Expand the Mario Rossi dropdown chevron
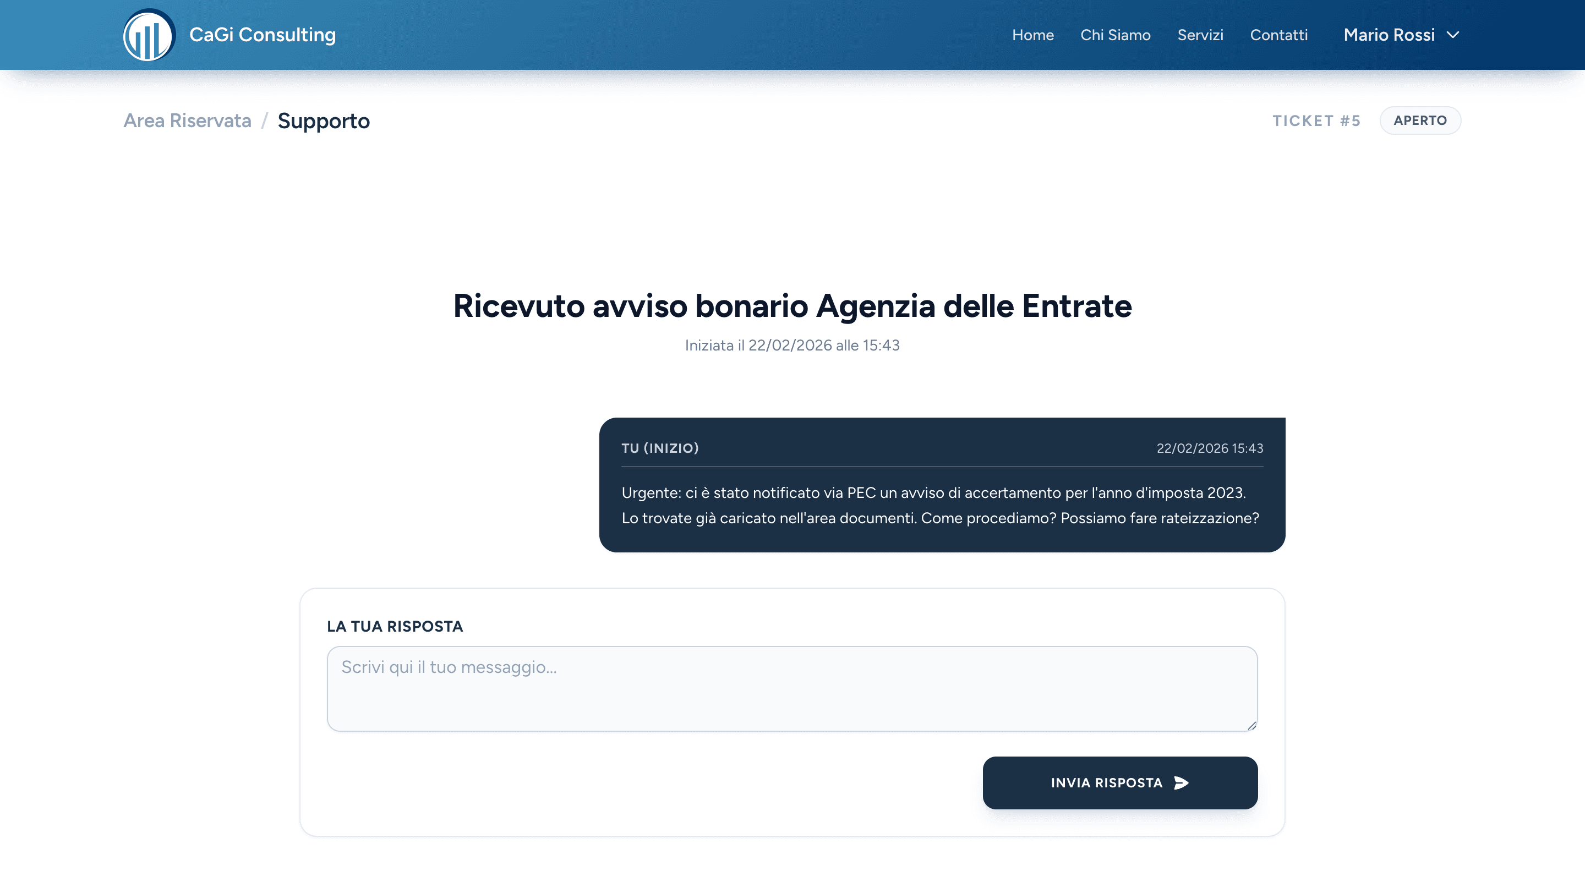1585x893 pixels. click(1453, 35)
